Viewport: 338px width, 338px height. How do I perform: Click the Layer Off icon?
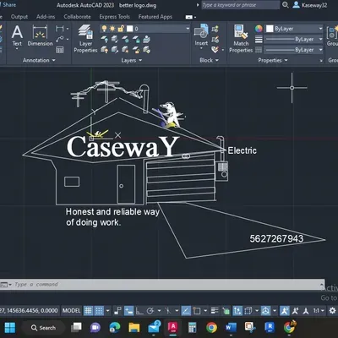[x=104, y=39]
